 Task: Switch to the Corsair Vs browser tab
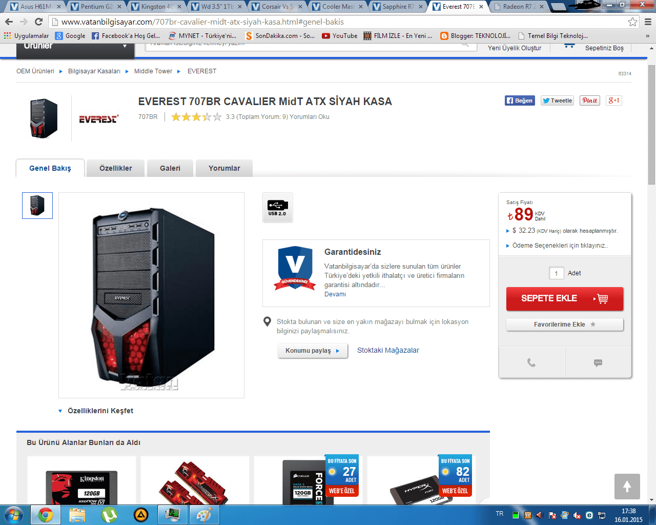(x=277, y=7)
